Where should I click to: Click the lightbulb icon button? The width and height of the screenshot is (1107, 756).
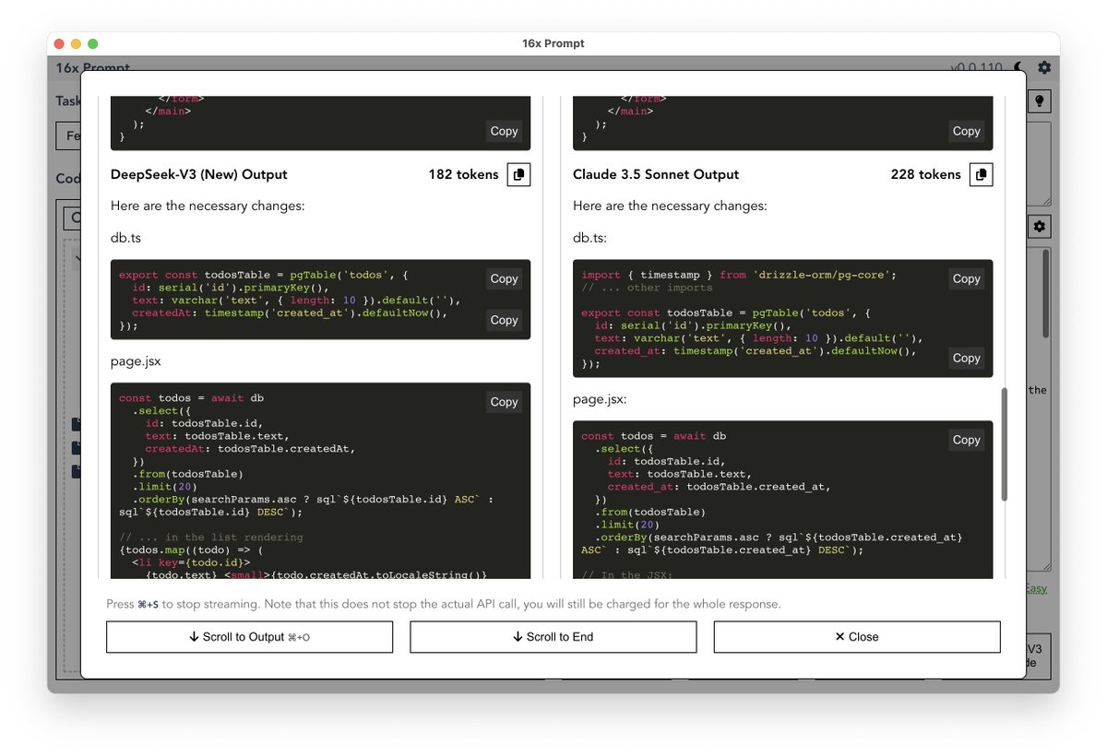(x=1039, y=101)
